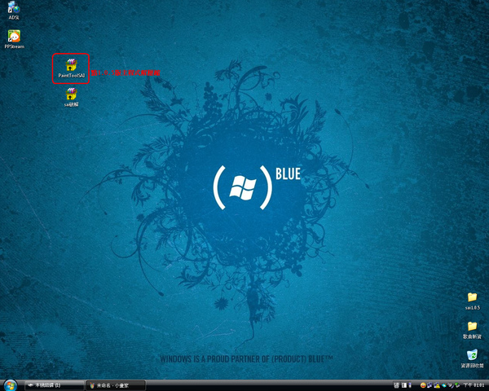Image resolution: width=489 pixels, height=391 pixels.
Task: Select the PPStream desktop icon
Action: [x=14, y=39]
